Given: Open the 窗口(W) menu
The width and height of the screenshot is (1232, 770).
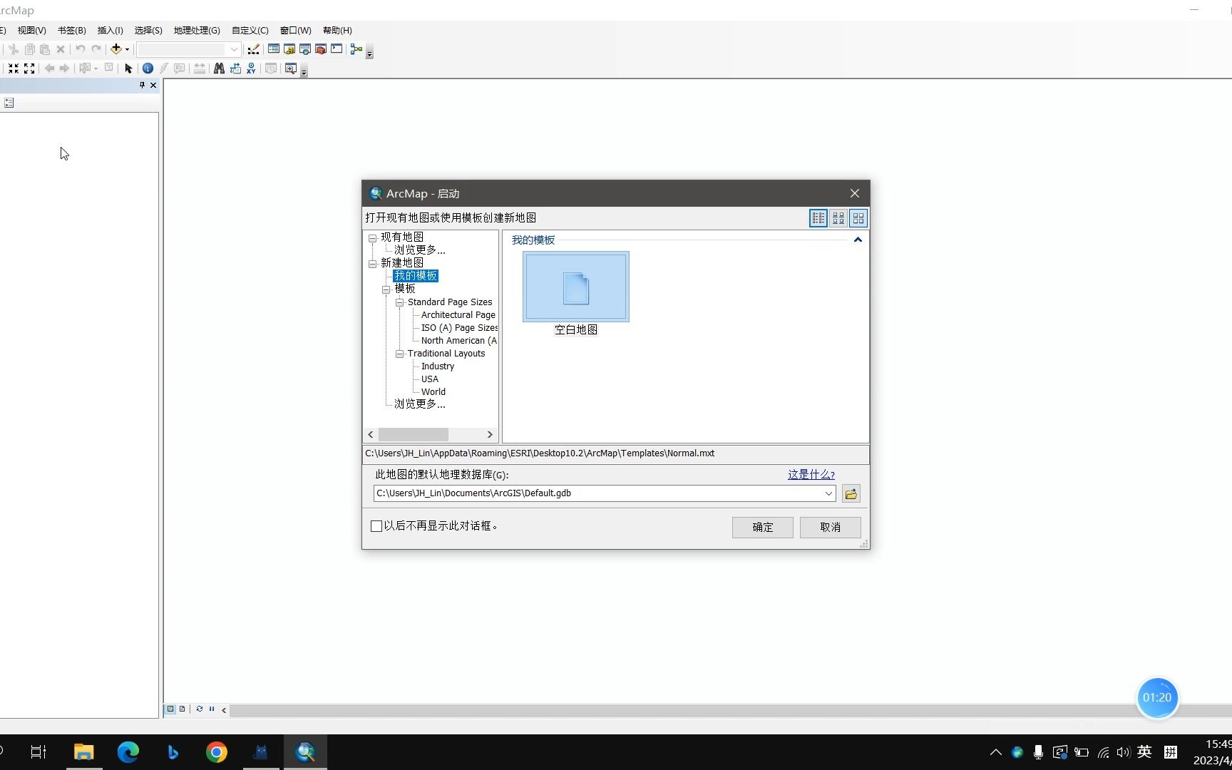Looking at the screenshot, I should click(x=295, y=30).
